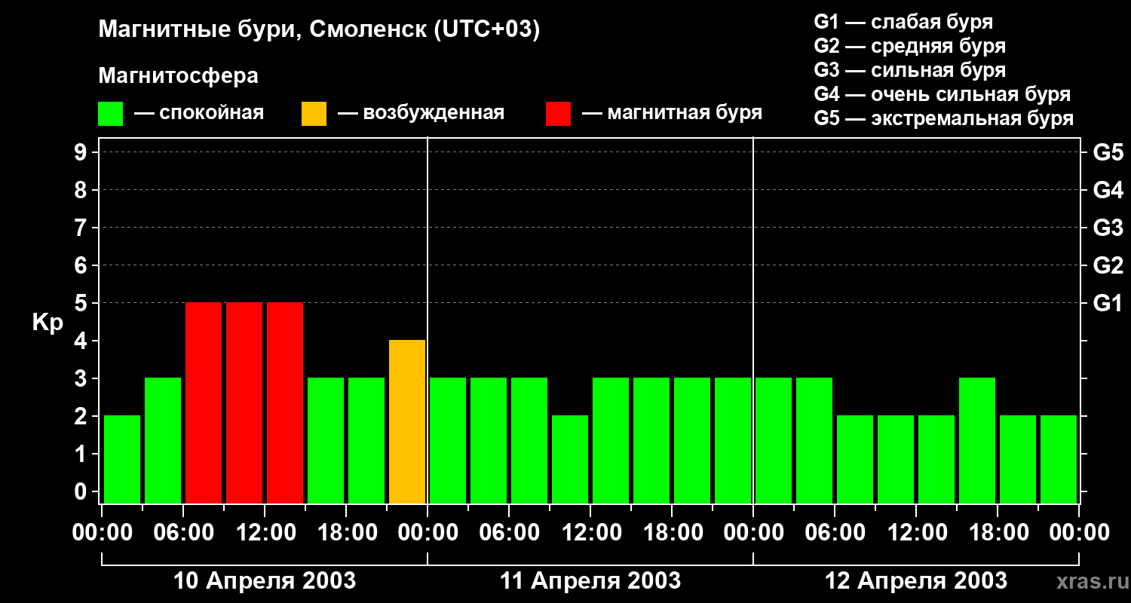The height and width of the screenshot is (603, 1131).
Task: Click the final green bar on 12 April
Action: click(1059, 459)
